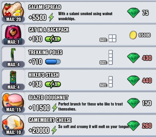Click the lightning bolt next to +5500
Image resolution: width=156 pixels, height=137 pixels.
point(51,17)
